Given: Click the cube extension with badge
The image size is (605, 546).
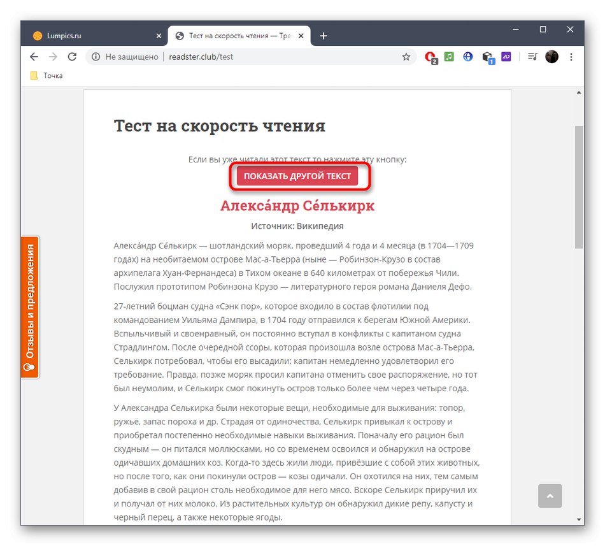Looking at the screenshot, I should (488, 57).
